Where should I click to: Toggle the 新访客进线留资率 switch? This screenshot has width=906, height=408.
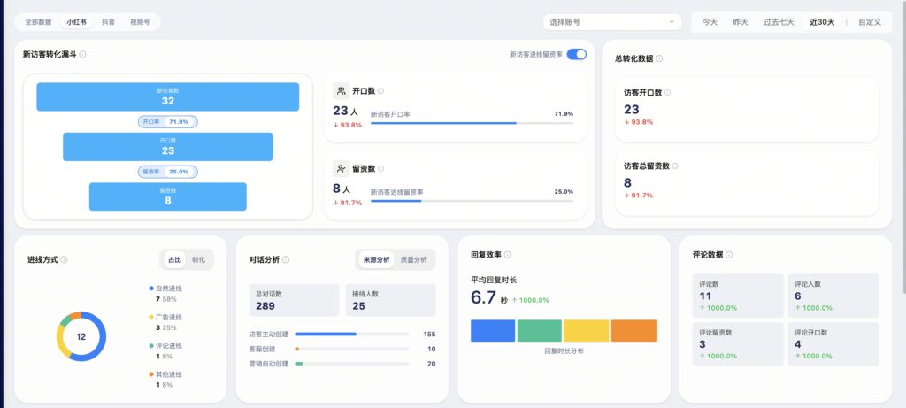click(x=576, y=55)
